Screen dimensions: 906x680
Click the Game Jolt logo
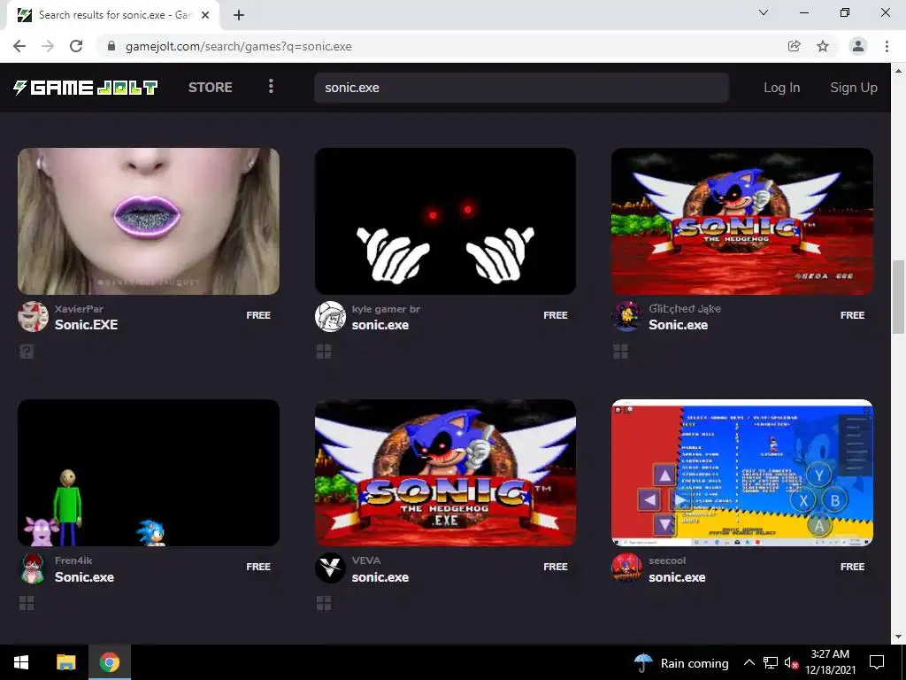[86, 88]
